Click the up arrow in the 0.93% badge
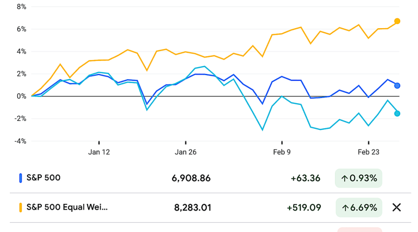This screenshot has width=418, height=232. pos(345,178)
